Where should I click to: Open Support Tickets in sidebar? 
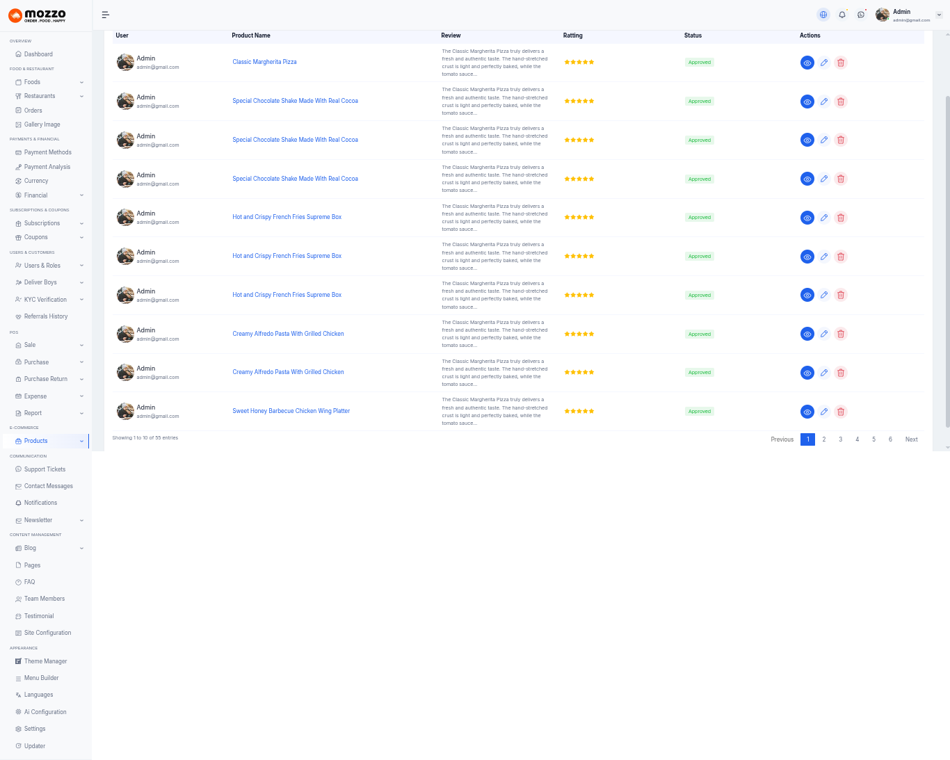click(x=45, y=469)
